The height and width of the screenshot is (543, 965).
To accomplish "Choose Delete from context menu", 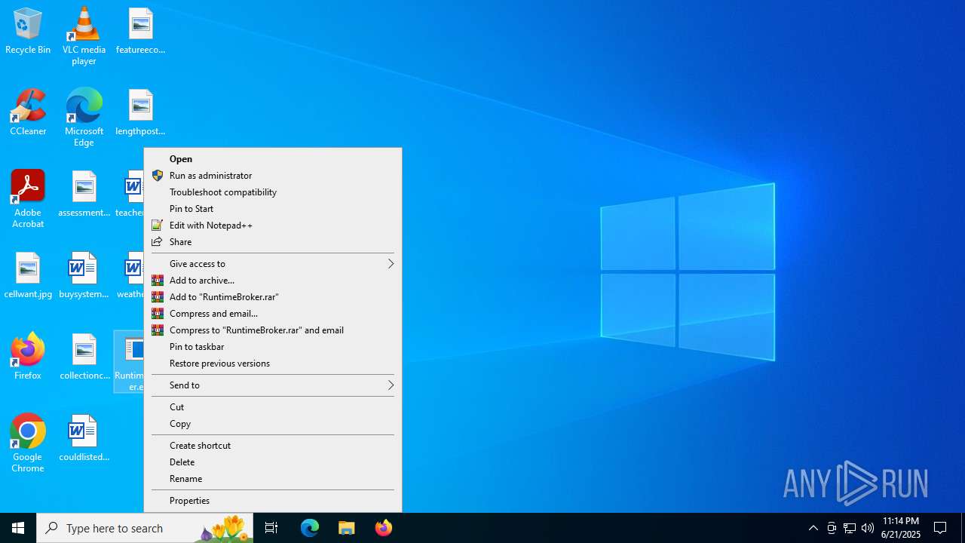I will click(x=273, y=462).
